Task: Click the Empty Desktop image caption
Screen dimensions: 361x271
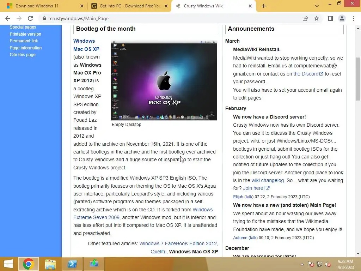Action: point(127,125)
